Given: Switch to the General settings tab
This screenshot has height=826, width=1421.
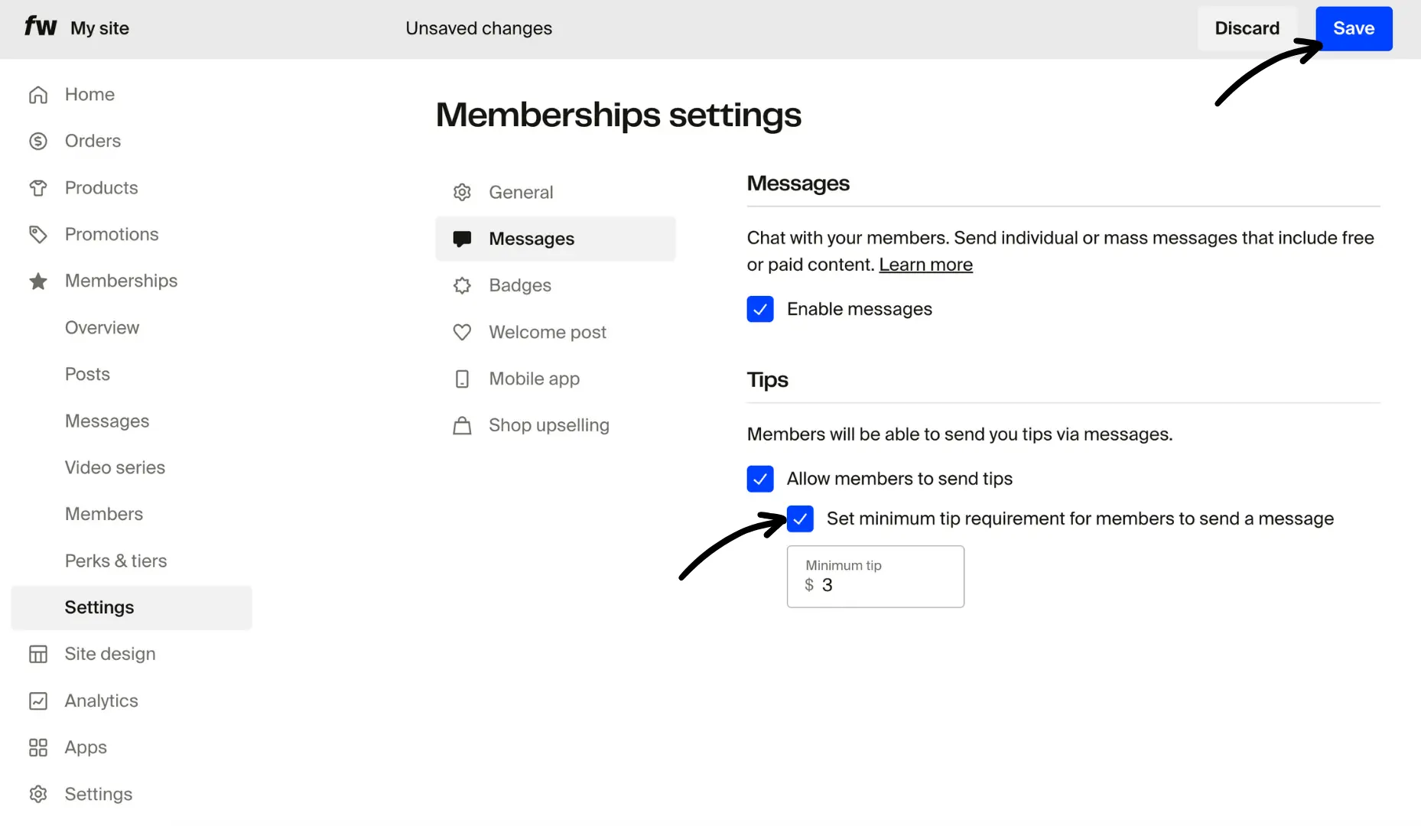Looking at the screenshot, I should (521, 192).
